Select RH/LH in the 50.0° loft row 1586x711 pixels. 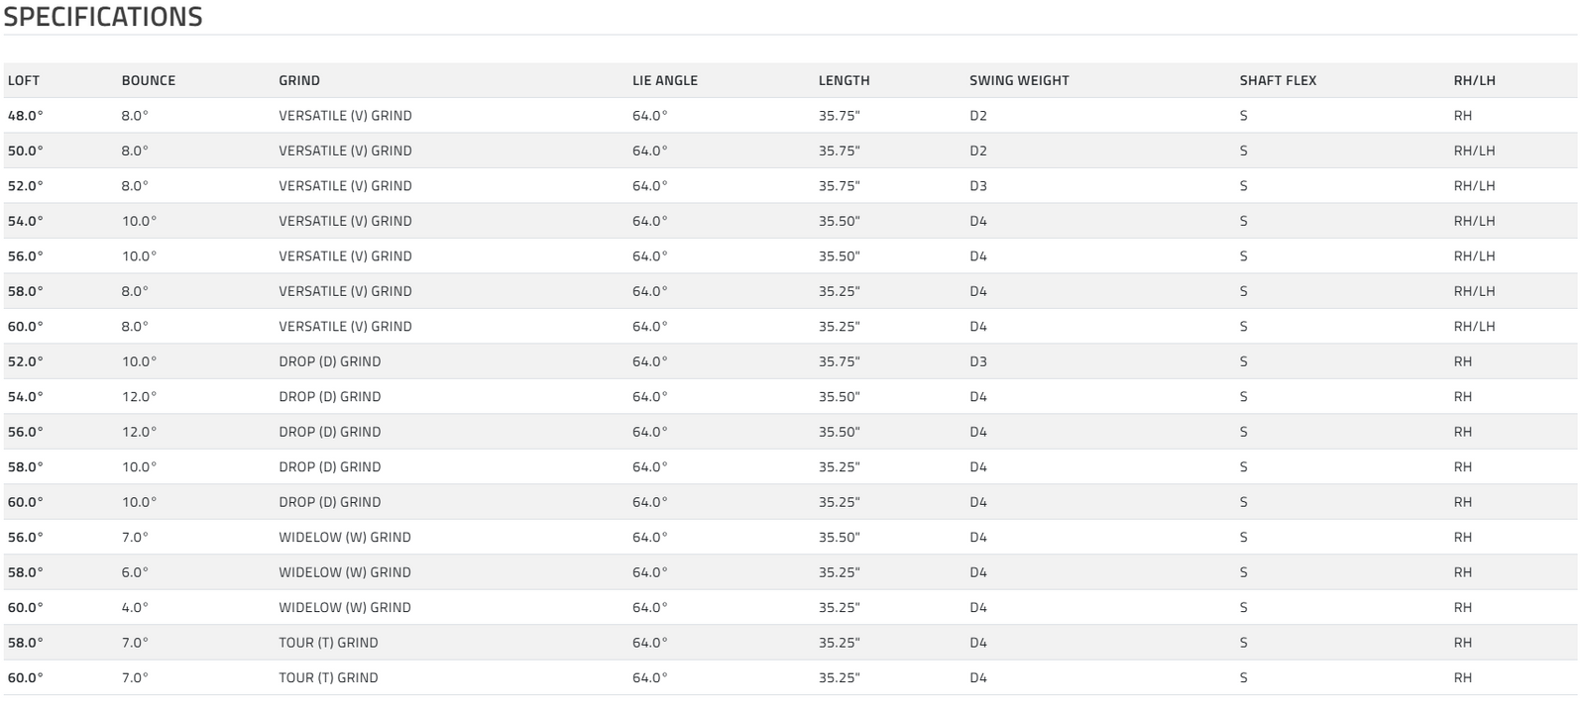coord(1474,151)
